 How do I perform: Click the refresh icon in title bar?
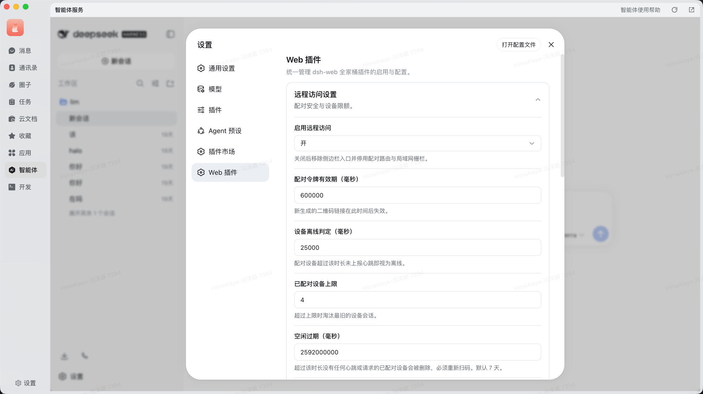pyautogui.click(x=675, y=10)
